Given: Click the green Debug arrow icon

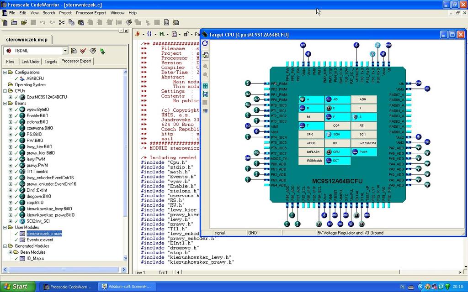Looking at the screenshot, I should pos(103,51).
